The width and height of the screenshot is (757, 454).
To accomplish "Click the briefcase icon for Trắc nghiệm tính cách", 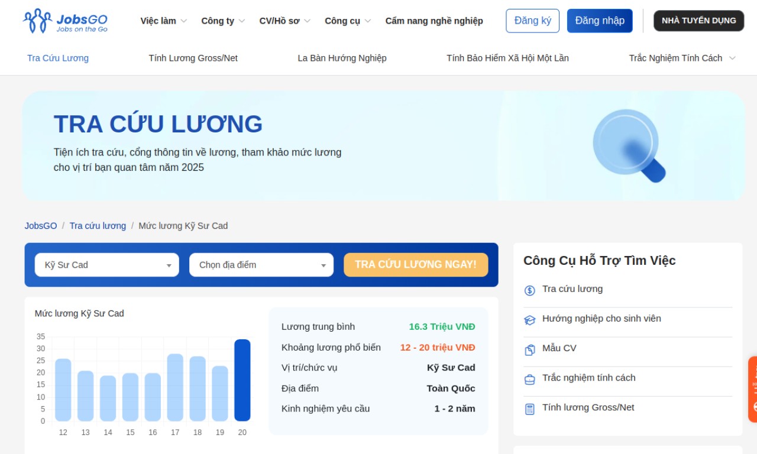I will click(529, 379).
